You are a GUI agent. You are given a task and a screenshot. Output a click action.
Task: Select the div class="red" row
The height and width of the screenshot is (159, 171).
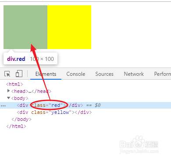85,105
